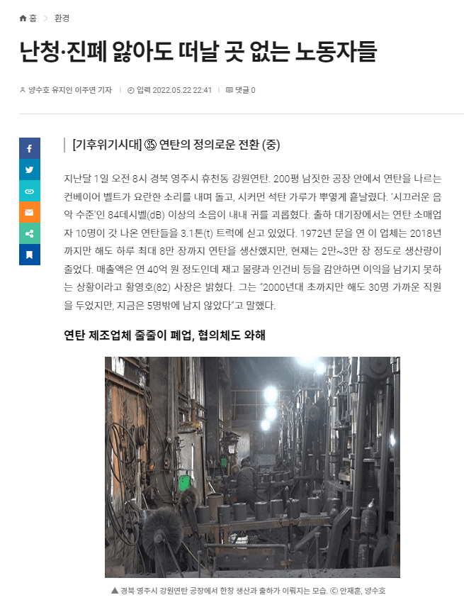This screenshot has height=600, width=464.
Task: Open the green share icon
Action: point(30,233)
